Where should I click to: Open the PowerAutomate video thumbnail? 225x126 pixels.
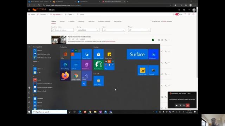(59, 40)
